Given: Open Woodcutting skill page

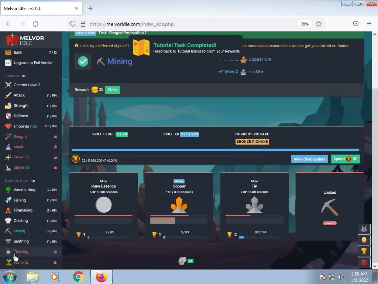Looking at the screenshot, I should (31, 190).
